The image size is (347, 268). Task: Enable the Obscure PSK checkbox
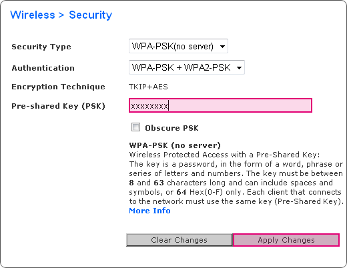135,127
